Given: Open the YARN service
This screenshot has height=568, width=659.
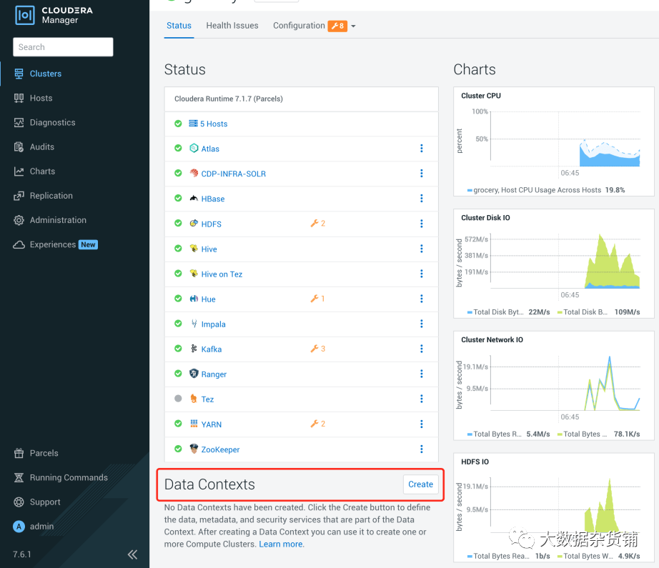Looking at the screenshot, I should coord(211,424).
